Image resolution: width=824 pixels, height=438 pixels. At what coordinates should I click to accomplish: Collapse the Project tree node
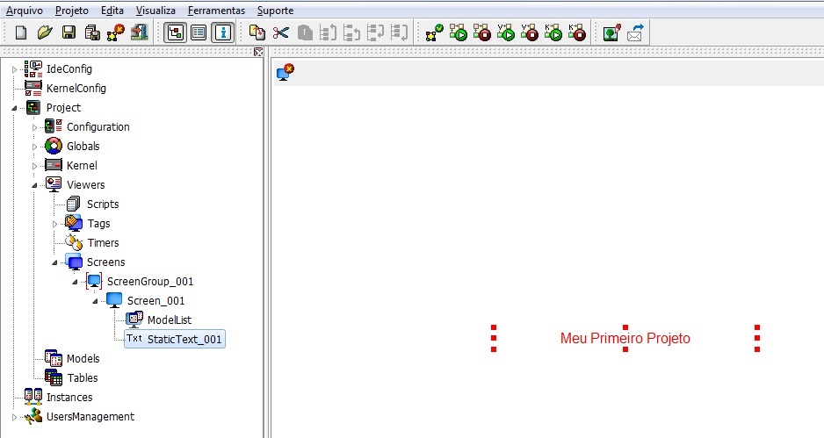pos(15,108)
